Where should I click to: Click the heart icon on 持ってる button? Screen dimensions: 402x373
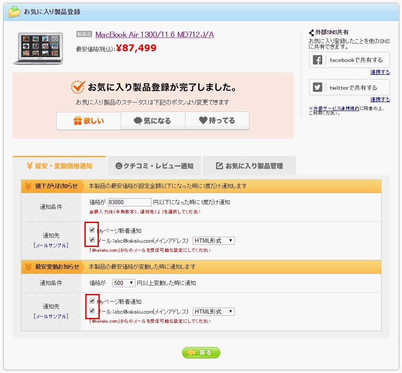pos(203,120)
